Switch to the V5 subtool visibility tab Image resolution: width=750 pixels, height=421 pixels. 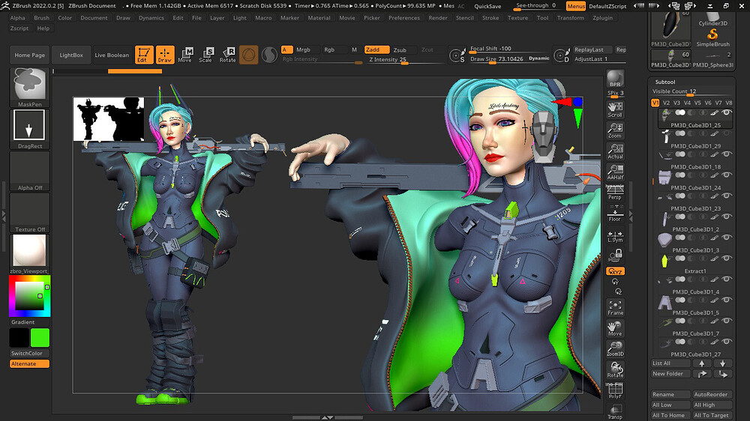coord(697,103)
